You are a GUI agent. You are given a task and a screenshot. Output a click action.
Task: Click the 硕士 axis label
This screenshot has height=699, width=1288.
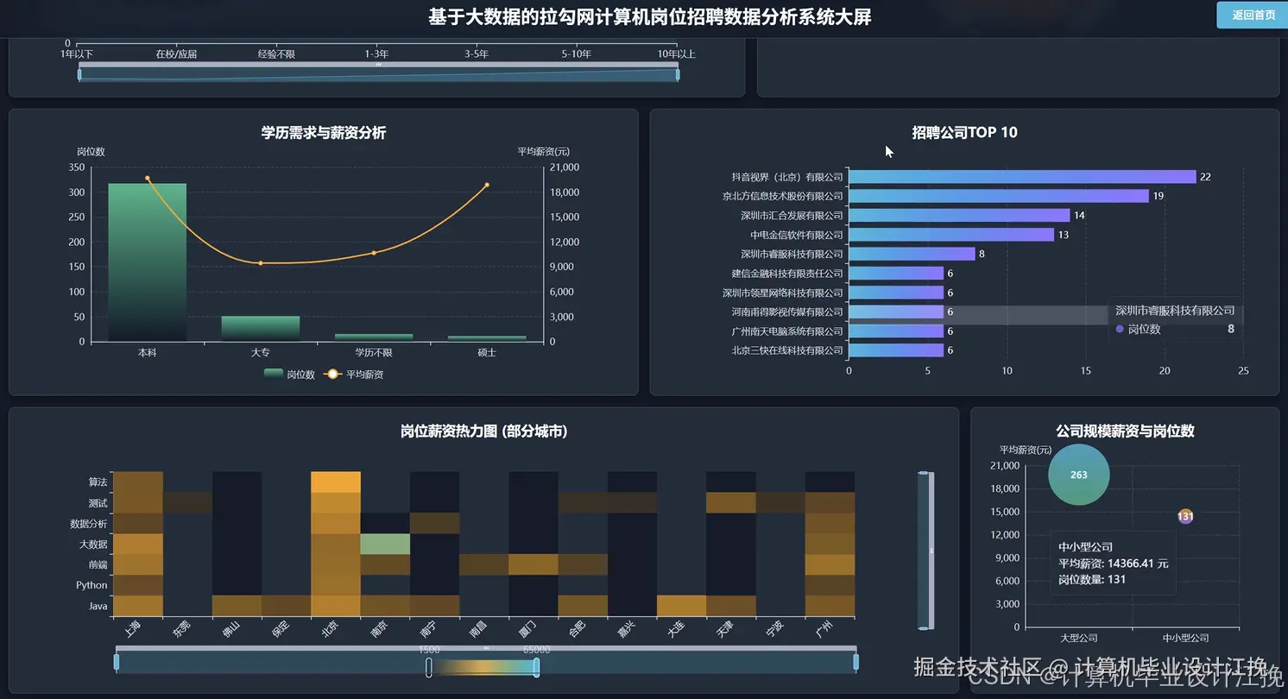point(485,352)
